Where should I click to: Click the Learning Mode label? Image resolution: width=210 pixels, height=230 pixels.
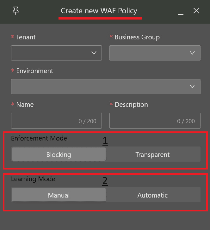point(33,179)
